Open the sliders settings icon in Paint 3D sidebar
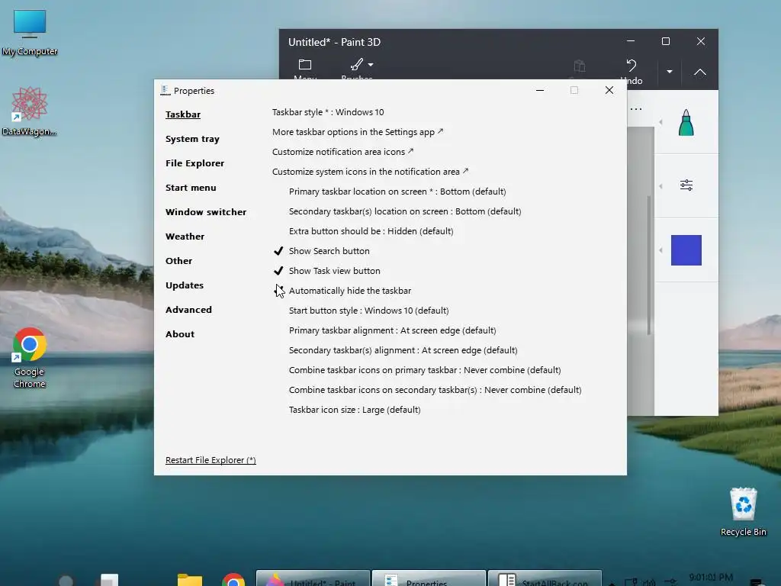The width and height of the screenshot is (781, 586). (x=686, y=185)
